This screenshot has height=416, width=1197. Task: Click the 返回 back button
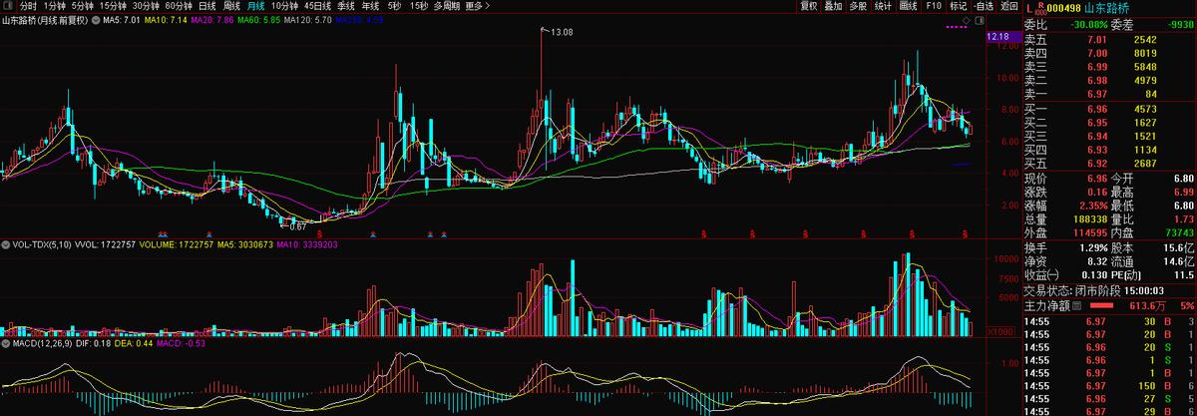pyautogui.click(x=1008, y=6)
